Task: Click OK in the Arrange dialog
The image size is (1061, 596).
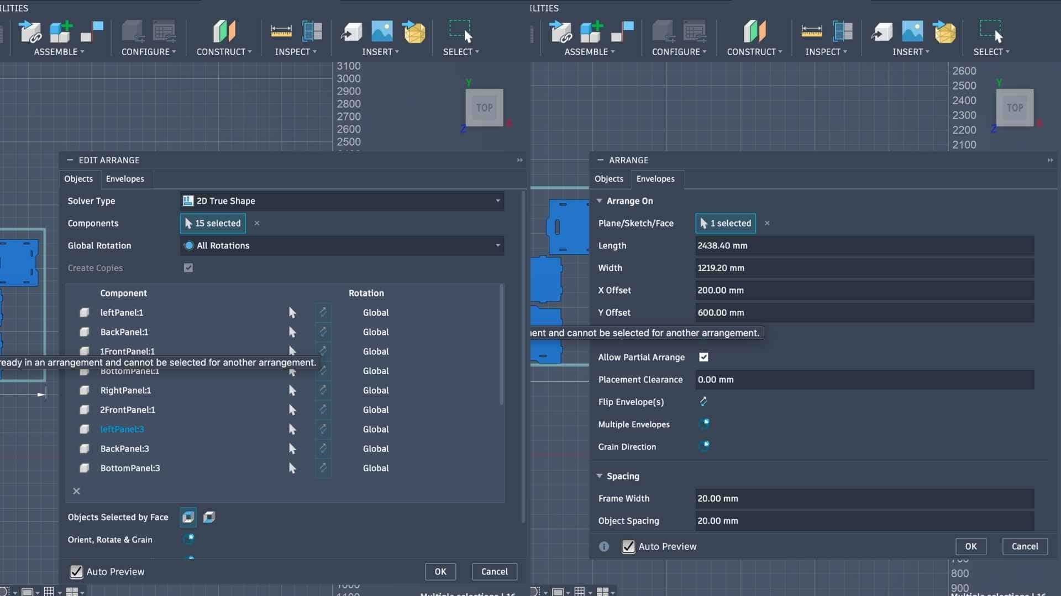Action: [970, 546]
